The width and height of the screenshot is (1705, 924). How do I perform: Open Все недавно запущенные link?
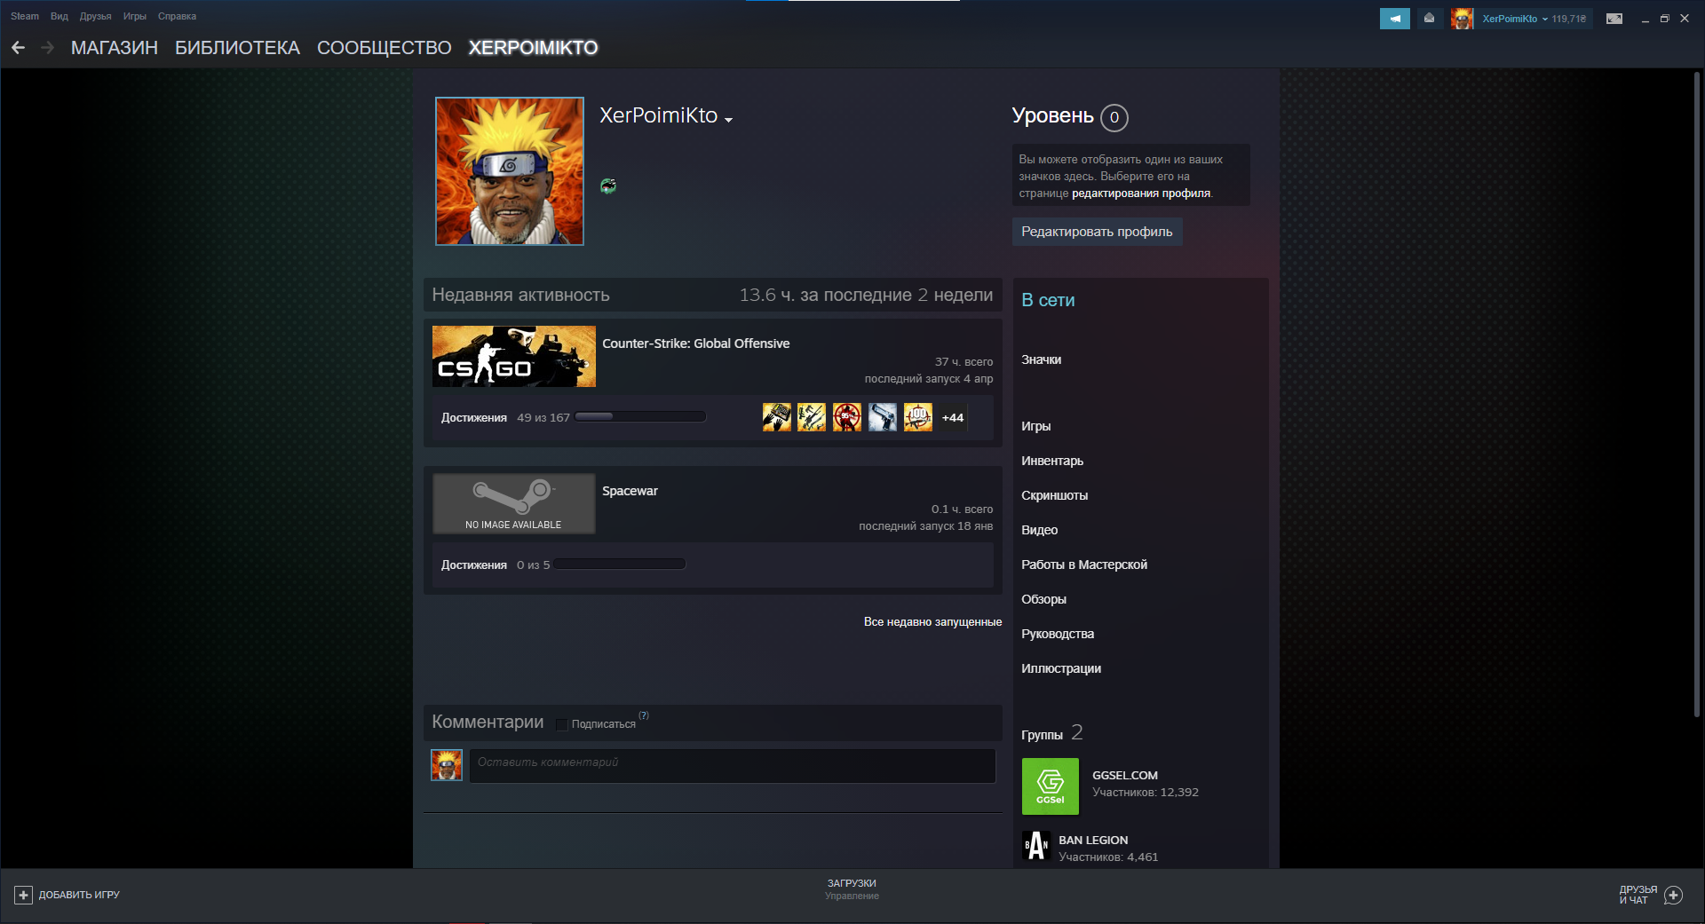(x=932, y=622)
